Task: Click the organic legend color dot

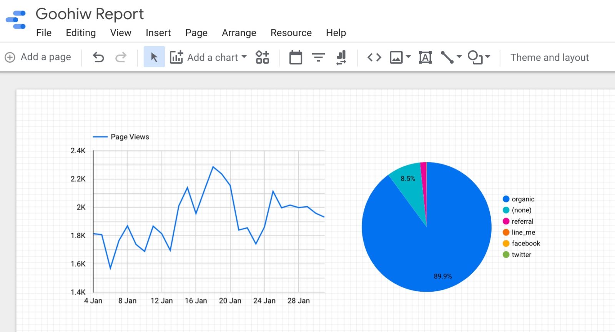Action: [506, 199]
